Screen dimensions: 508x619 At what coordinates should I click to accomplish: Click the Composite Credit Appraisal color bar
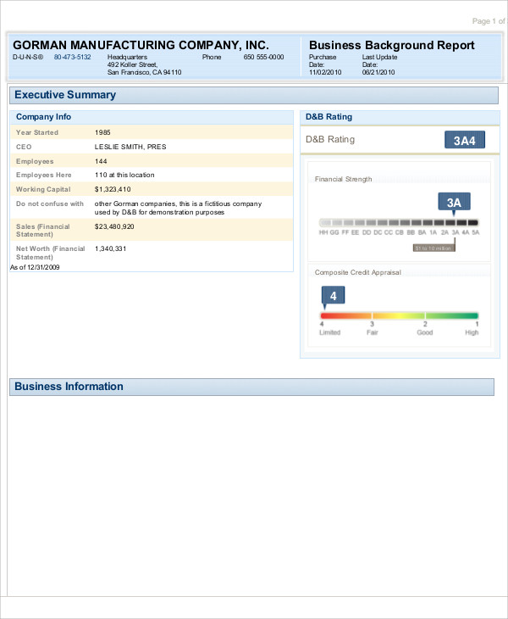coord(400,315)
